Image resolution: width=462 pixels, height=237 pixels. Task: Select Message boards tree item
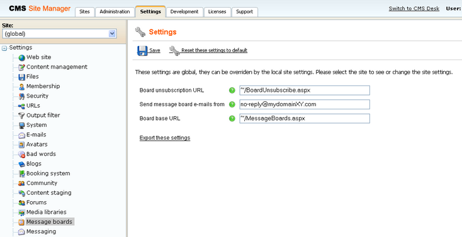click(50, 222)
